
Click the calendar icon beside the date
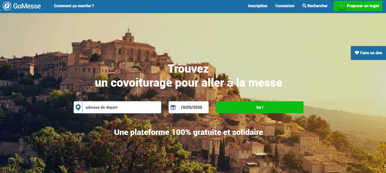[173, 107]
